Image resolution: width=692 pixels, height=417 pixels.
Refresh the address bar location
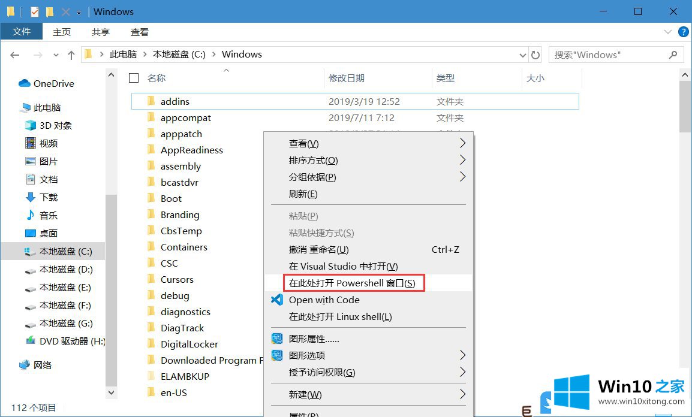(x=535, y=55)
